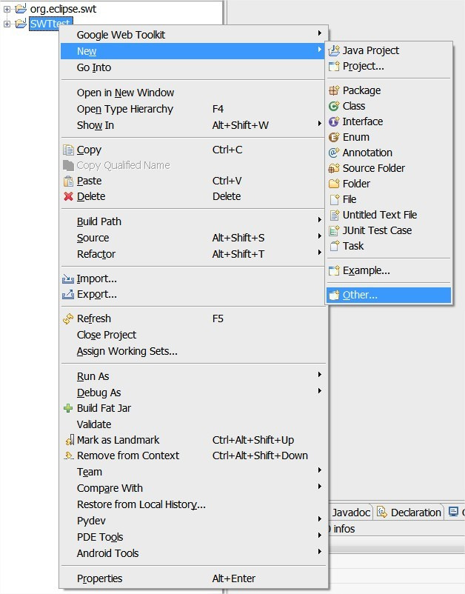Click the Mark as Landmark icon
Screen dimensions: 465x594
pyautogui.click(x=70, y=440)
